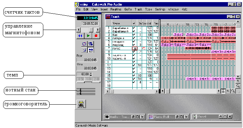Click the blue Rewind transport button
This screenshot has height=128, width=243.
point(80,36)
